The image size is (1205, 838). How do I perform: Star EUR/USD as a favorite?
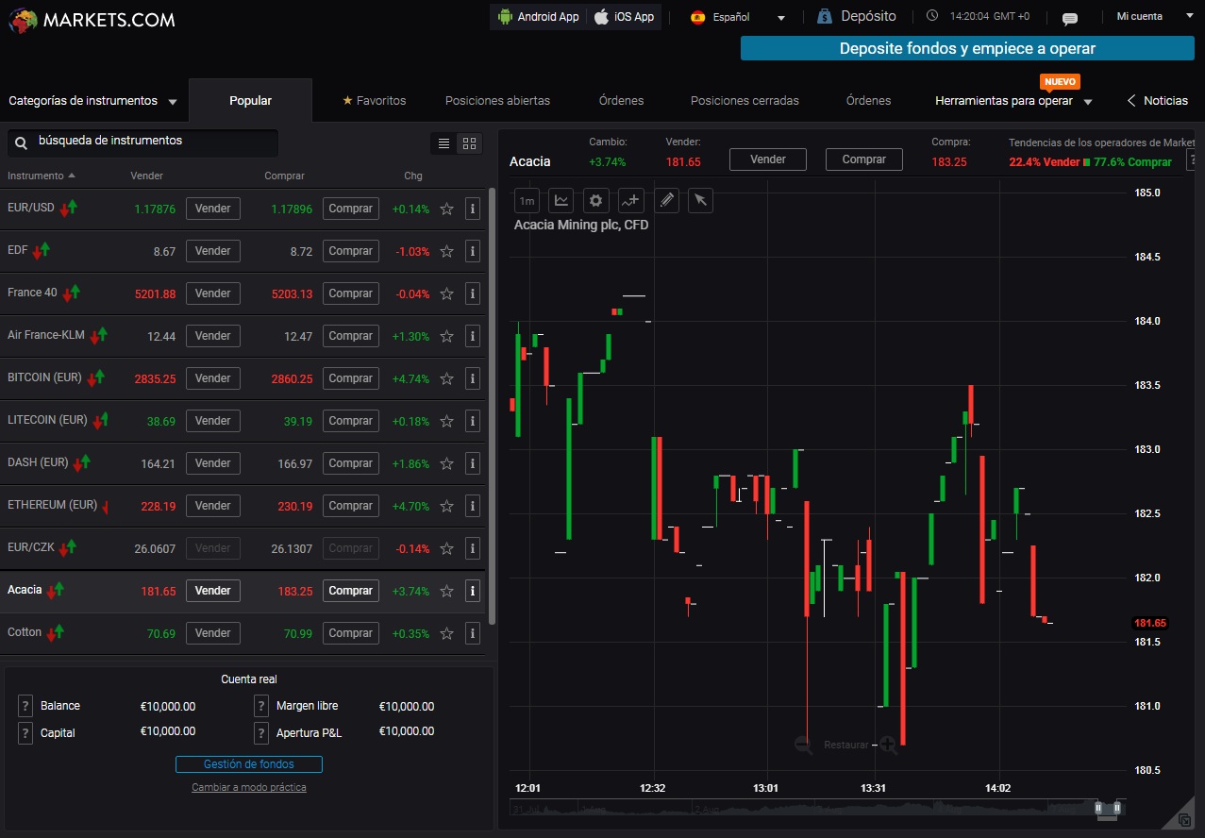pos(447,209)
